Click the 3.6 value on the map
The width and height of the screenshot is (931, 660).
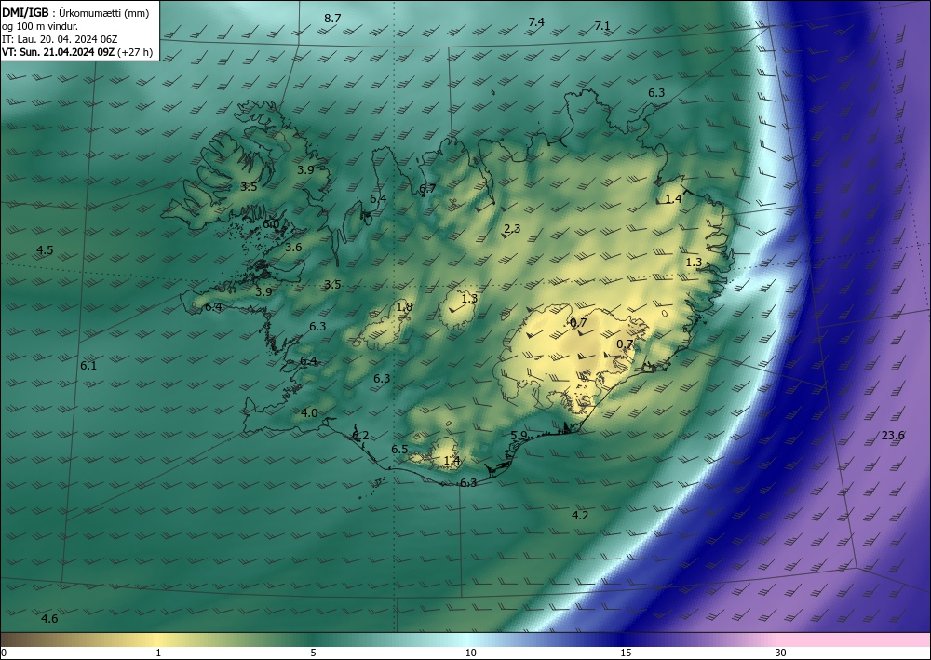point(293,248)
